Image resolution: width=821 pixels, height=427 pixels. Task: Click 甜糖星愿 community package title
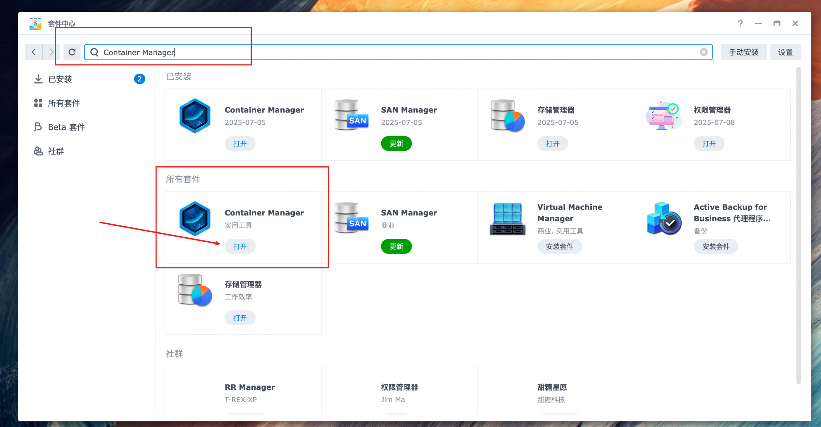click(x=552, y=387)
